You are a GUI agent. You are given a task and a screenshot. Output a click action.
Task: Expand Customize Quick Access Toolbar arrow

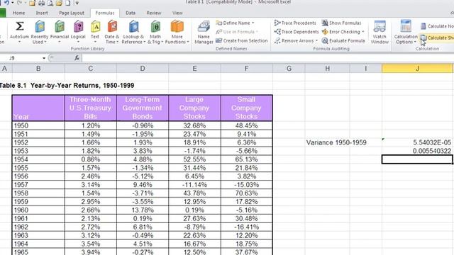point(77,3)
